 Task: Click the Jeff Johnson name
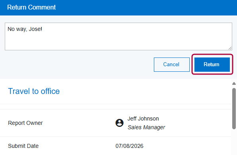click(x=143, y=119)
